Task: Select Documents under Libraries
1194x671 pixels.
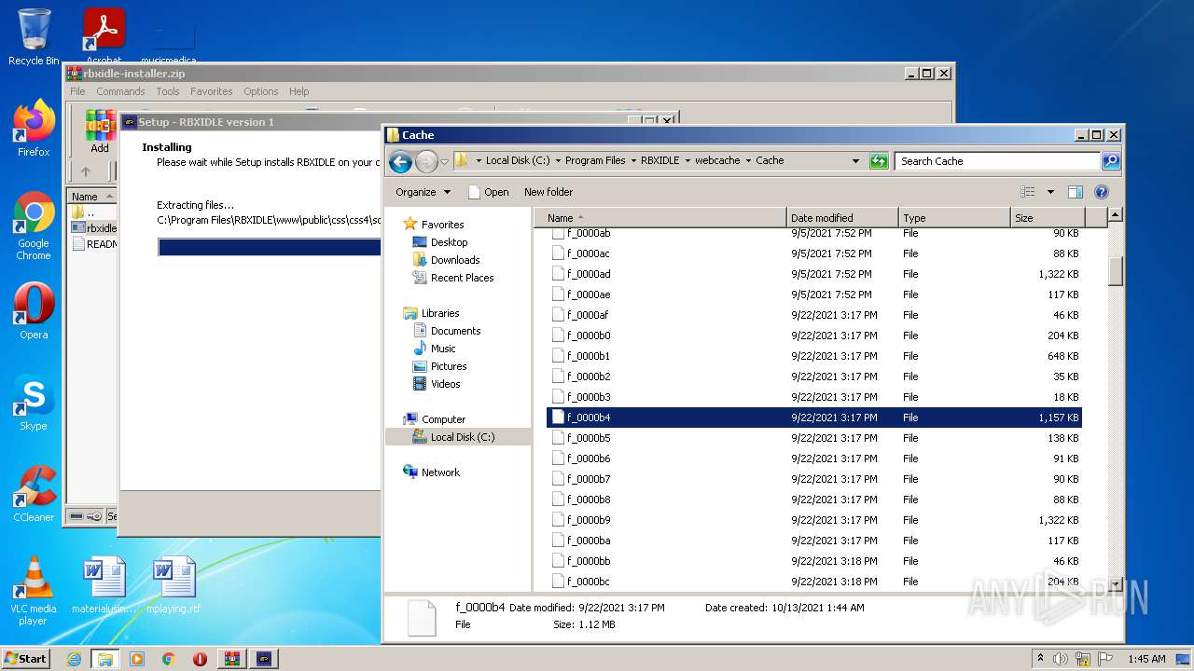Action: pyautogui.click(x=455, y=331)
